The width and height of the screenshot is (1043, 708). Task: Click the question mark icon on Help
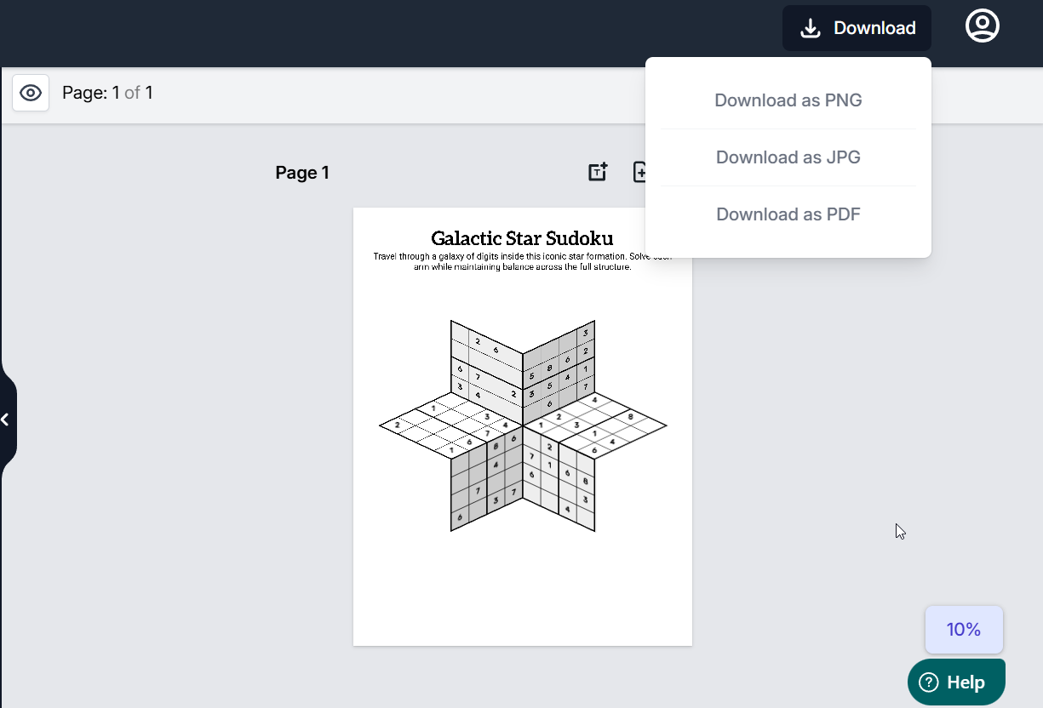click(929, 682)
